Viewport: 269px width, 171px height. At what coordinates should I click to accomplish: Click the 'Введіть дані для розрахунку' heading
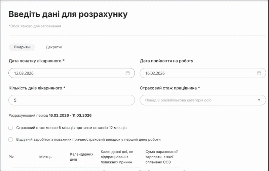(x=68, y=14)
